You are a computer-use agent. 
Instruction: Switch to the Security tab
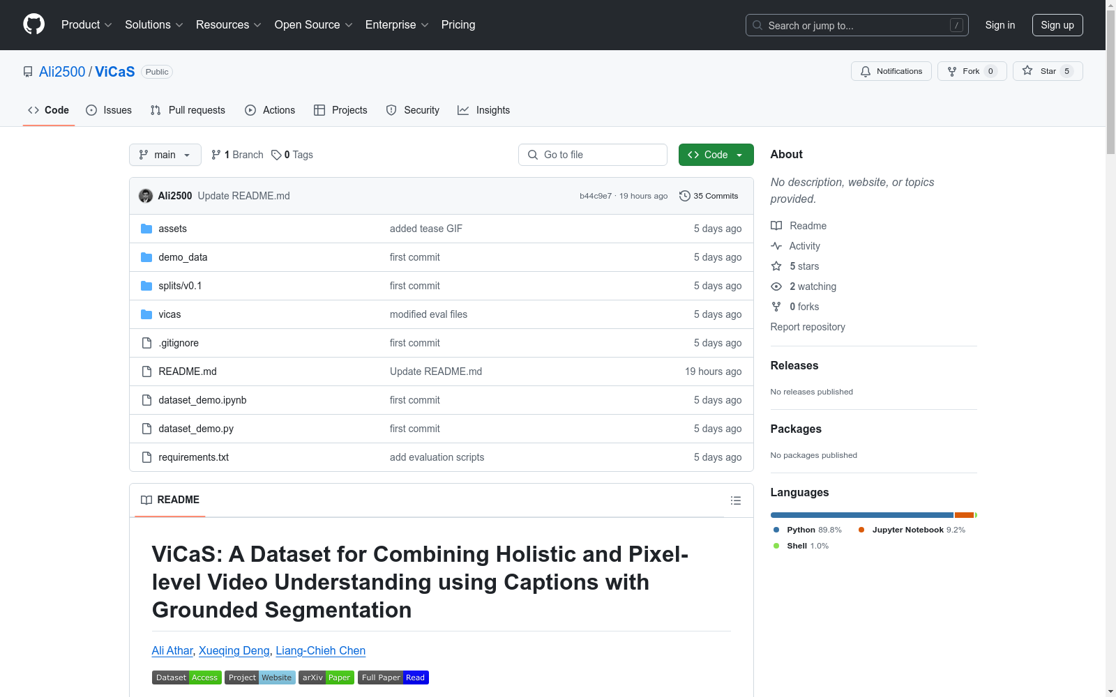pyautogui.click(x=413, y=110)
